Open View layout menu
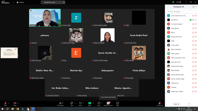The height and width of the screenshot is (111, 198). pyautogui.click(x=179, y=2)
